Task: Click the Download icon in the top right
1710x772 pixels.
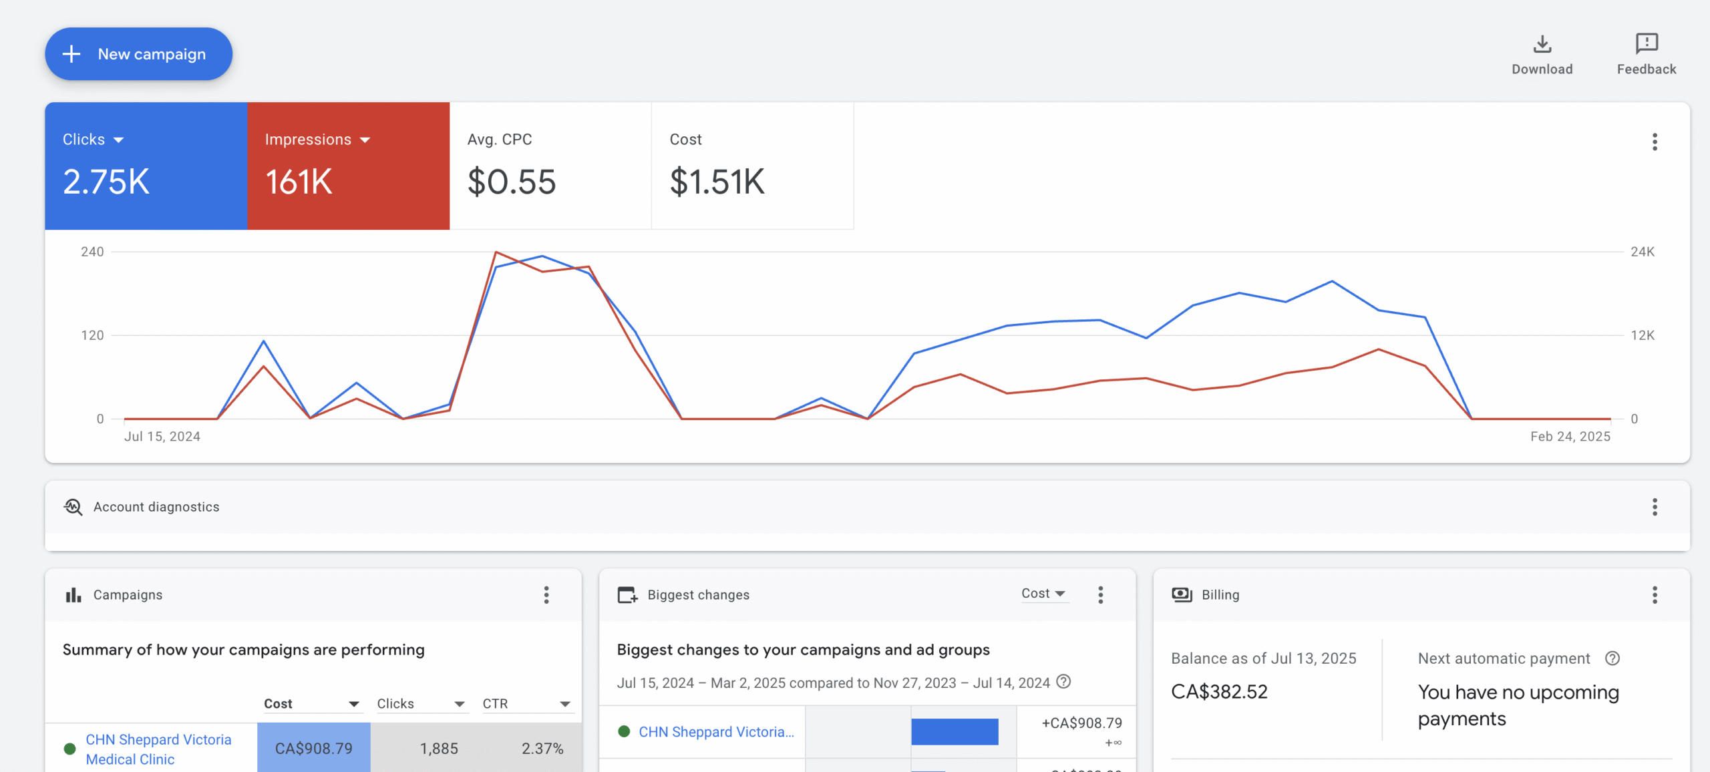Action: tap(1542, 44)
